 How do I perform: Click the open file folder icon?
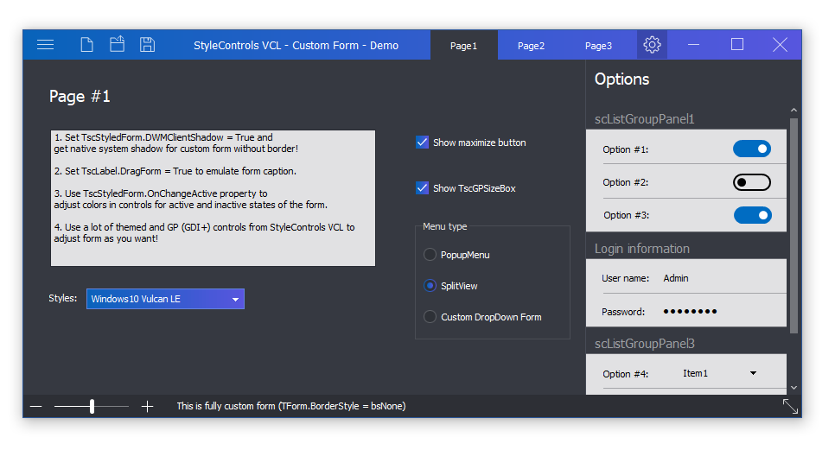(118, 44)
